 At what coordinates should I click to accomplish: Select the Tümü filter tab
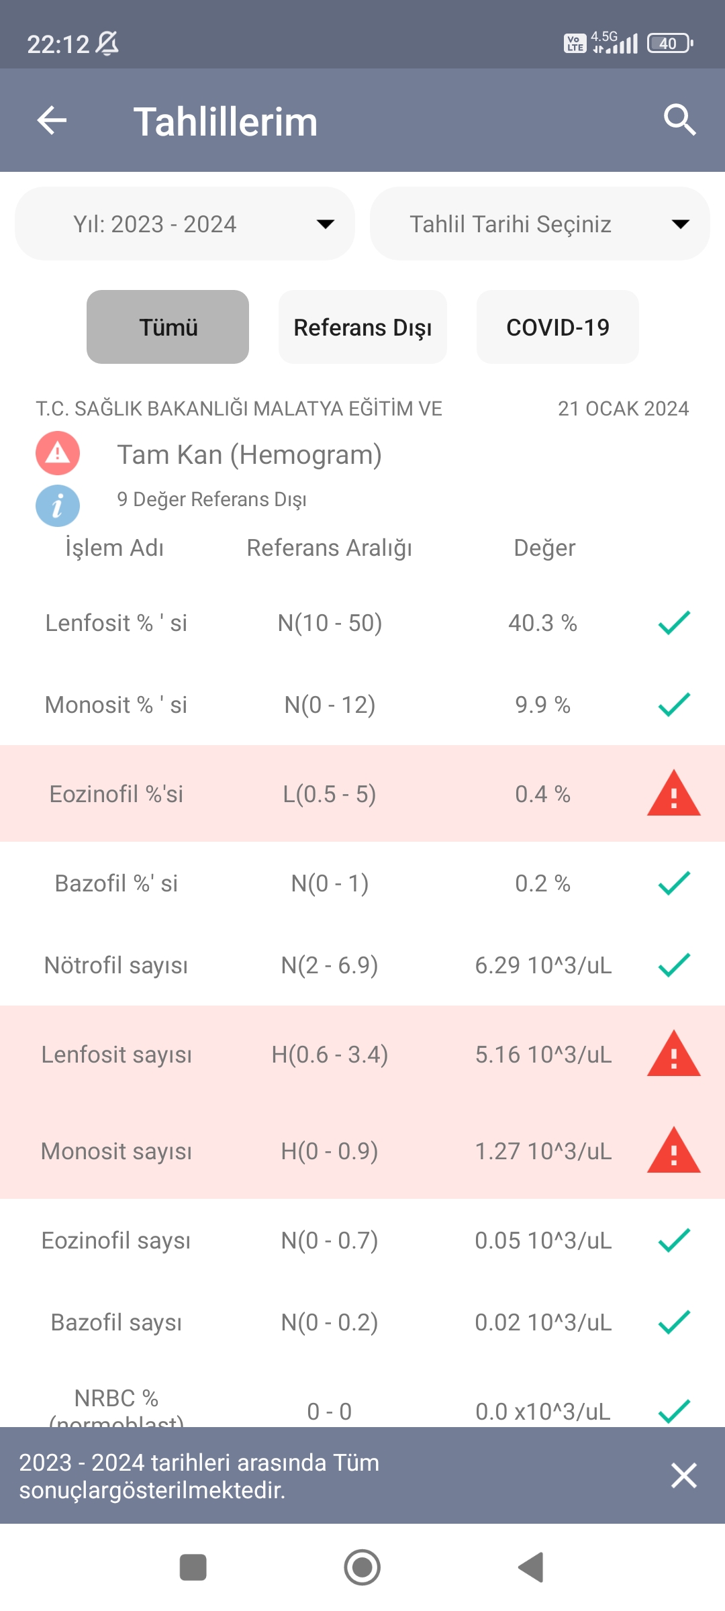pyautogui.click(x=168, y=328)
